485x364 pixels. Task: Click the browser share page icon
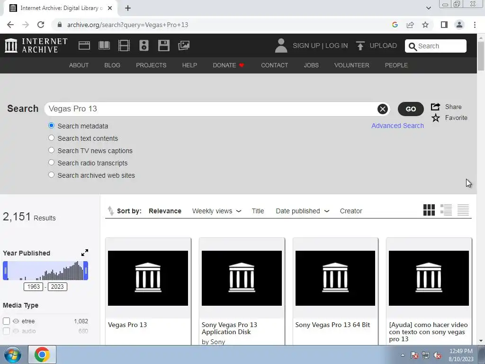click(410, 25)
